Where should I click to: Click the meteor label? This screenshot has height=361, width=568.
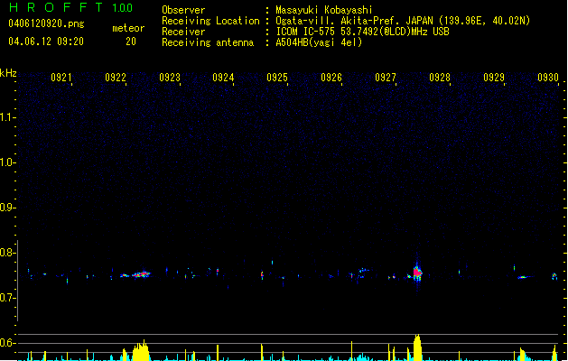tap(128, 28)
